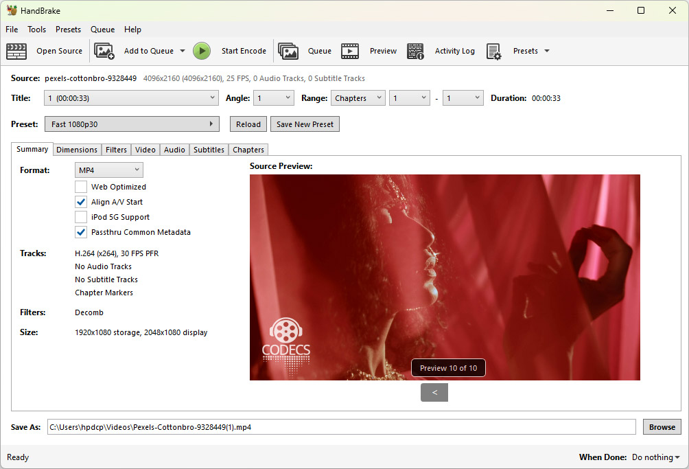Click the Open Source label
Image resolution: width=689 pixels, height=469 pixels.
tap(59, 51)
